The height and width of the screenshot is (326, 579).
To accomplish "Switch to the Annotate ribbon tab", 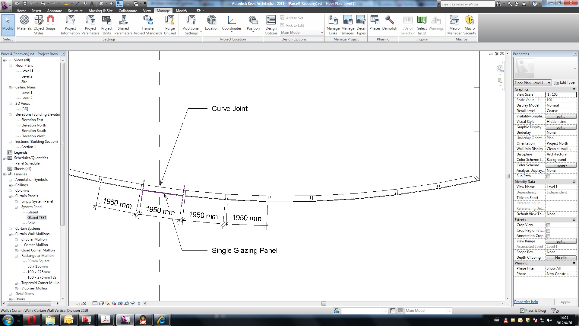I will click(54, 11).
